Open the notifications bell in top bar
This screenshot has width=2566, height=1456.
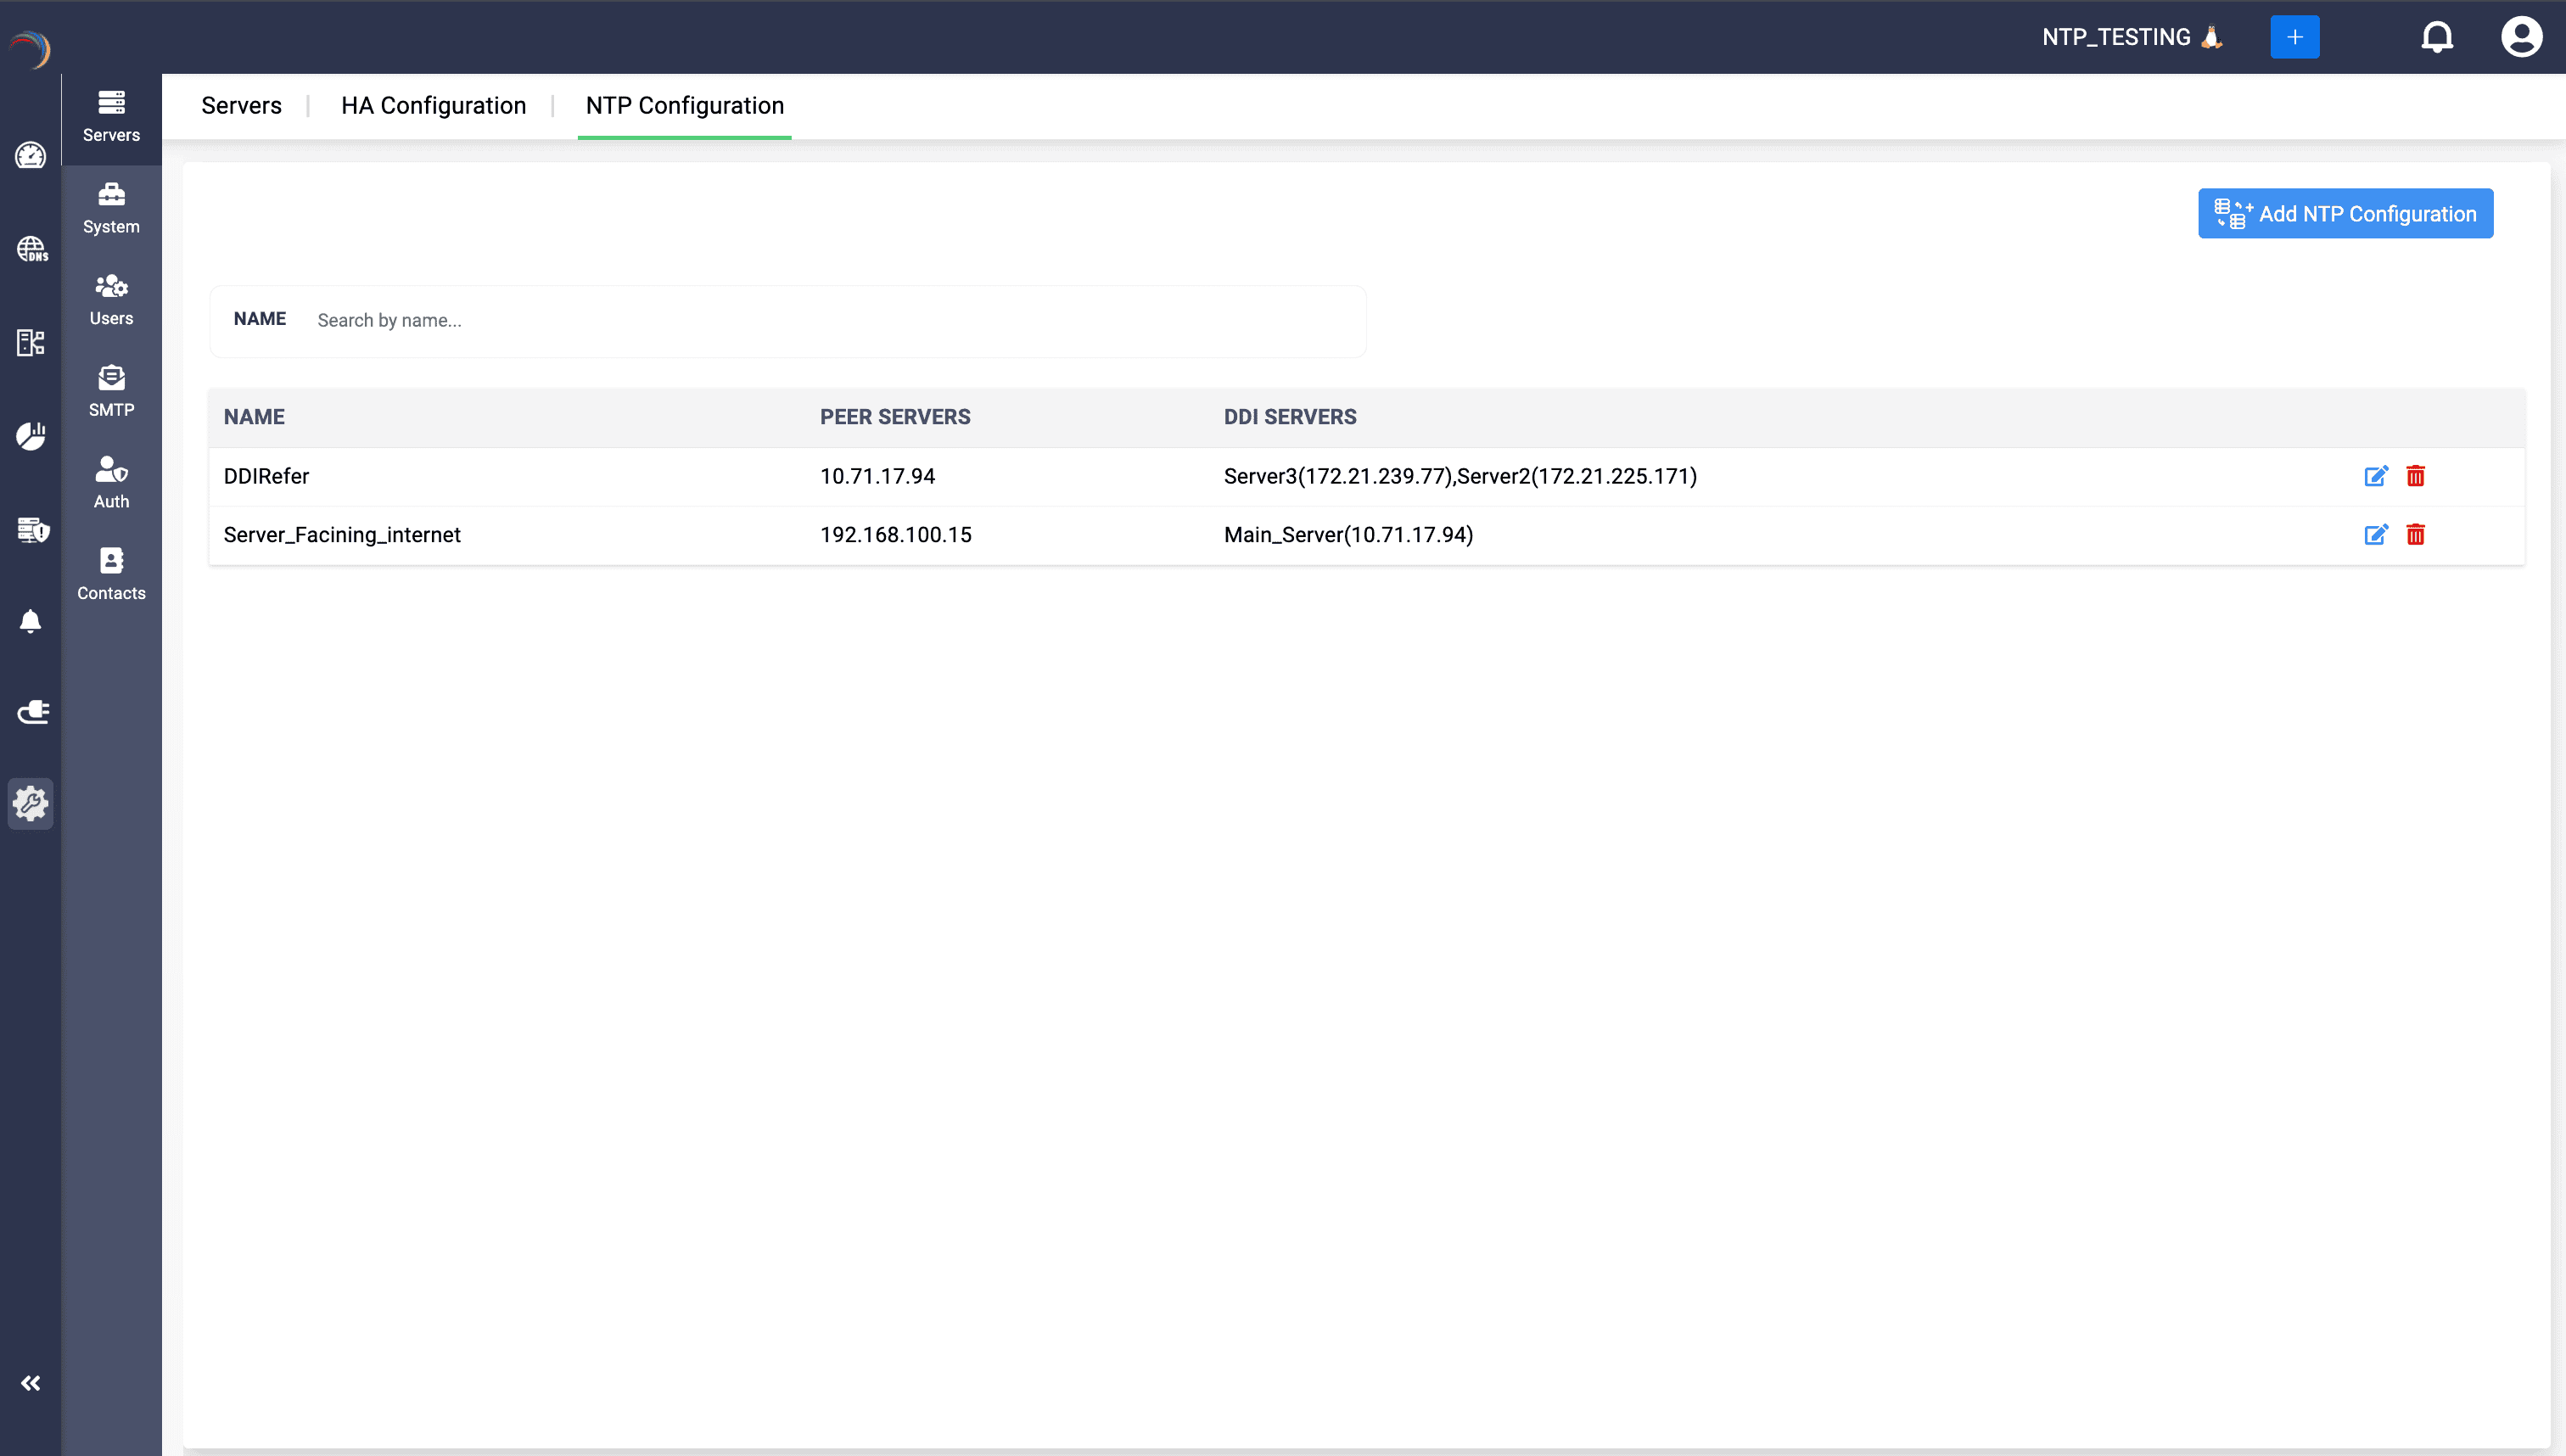point(2437,36)
